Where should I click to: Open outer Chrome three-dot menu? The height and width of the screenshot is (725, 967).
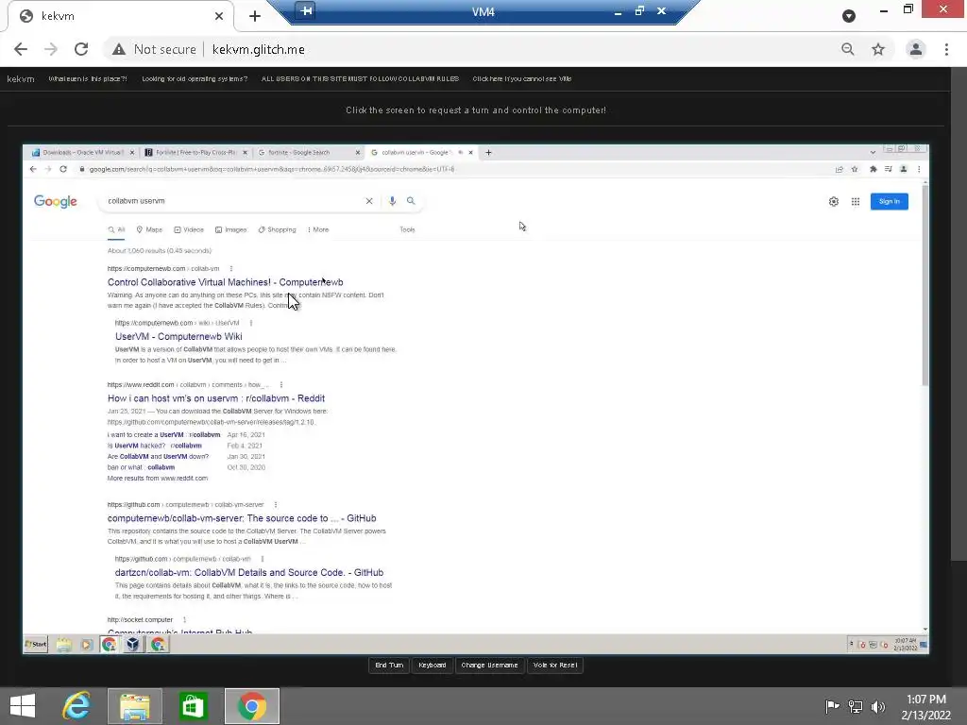946,49
